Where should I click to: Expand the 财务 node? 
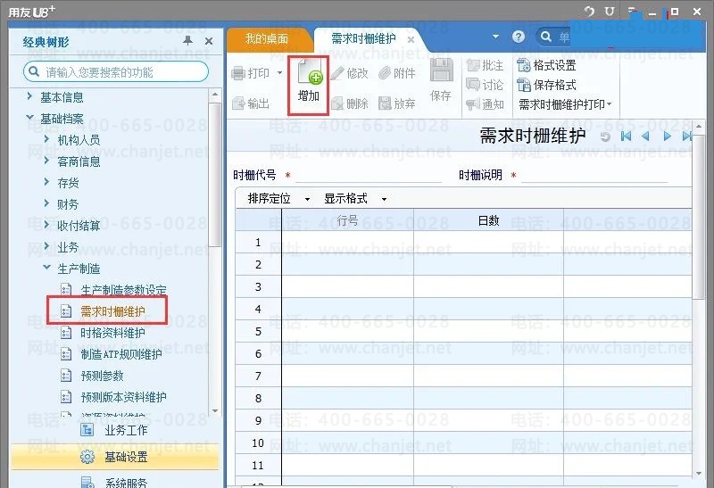point(46,203)
